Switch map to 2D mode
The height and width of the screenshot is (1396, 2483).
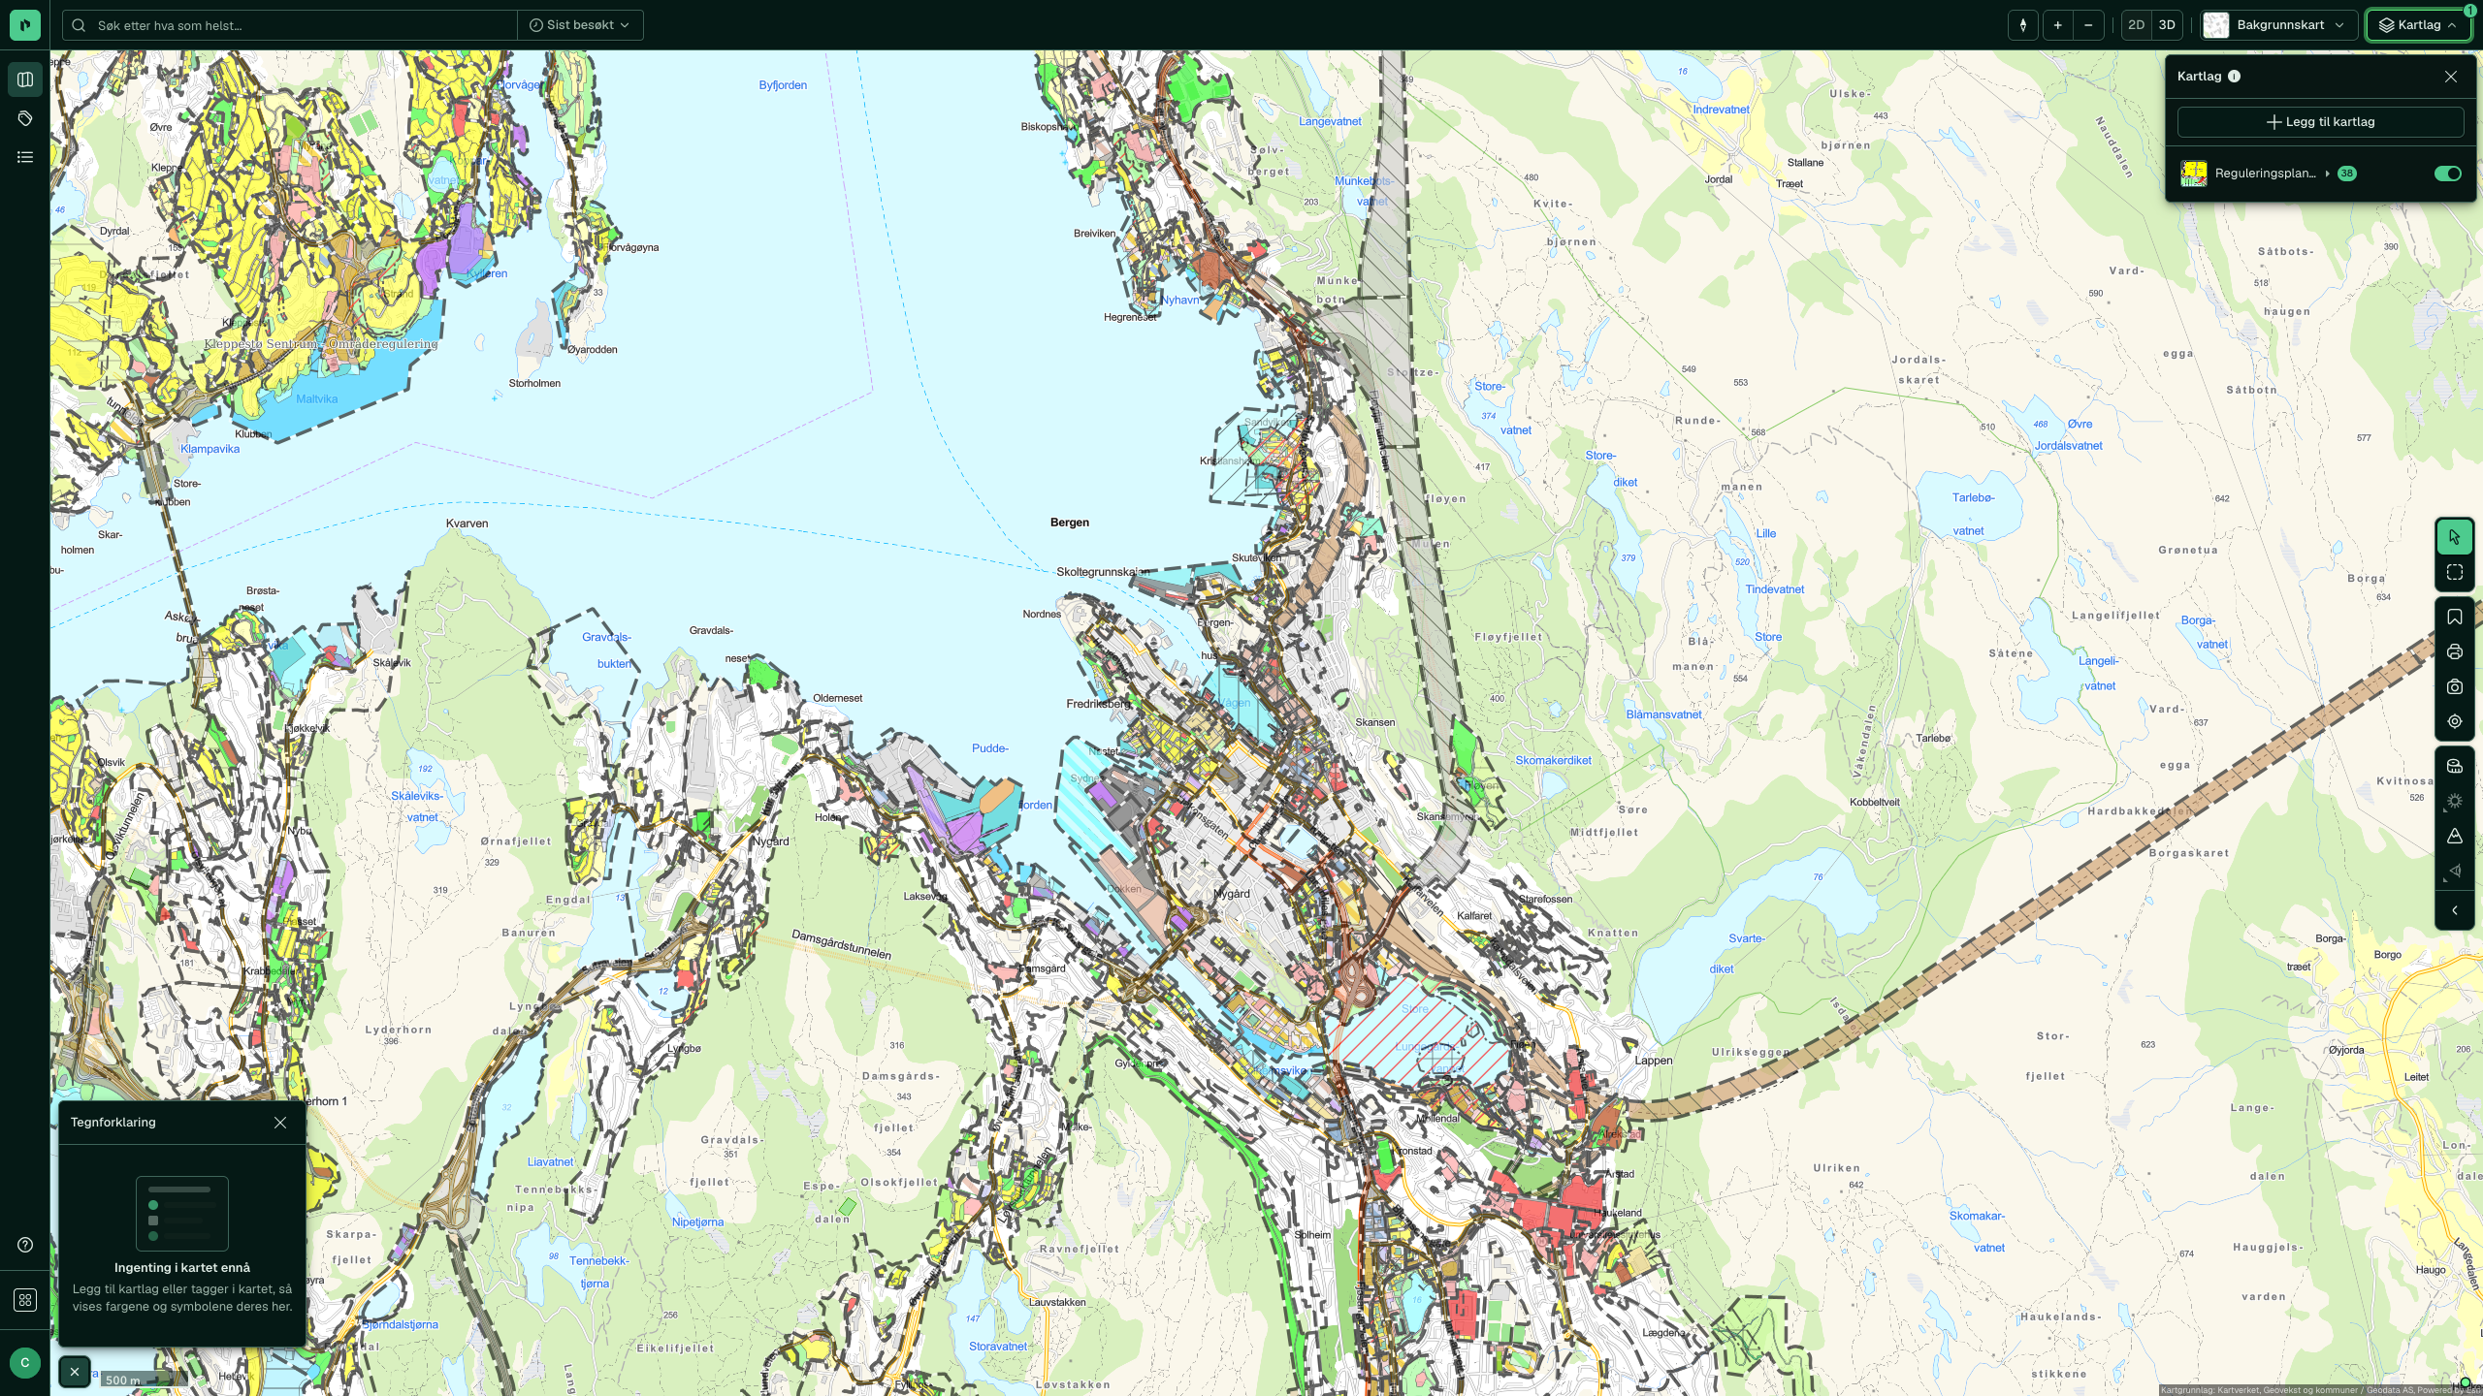pyautogui.click(x=2136, y=25)
